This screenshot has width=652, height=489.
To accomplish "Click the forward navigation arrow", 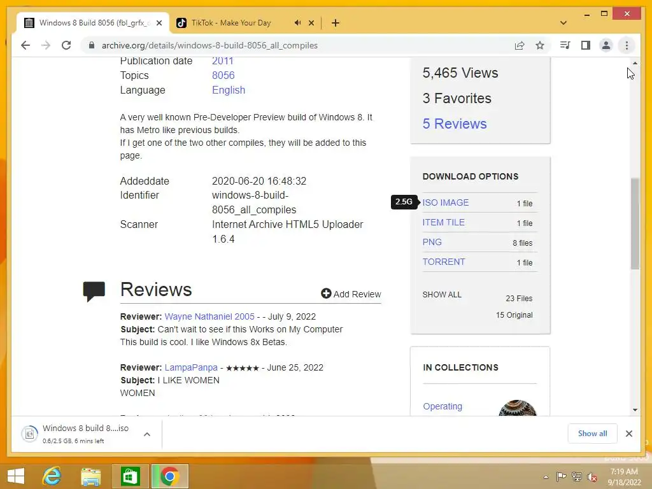I will (46, 45).
